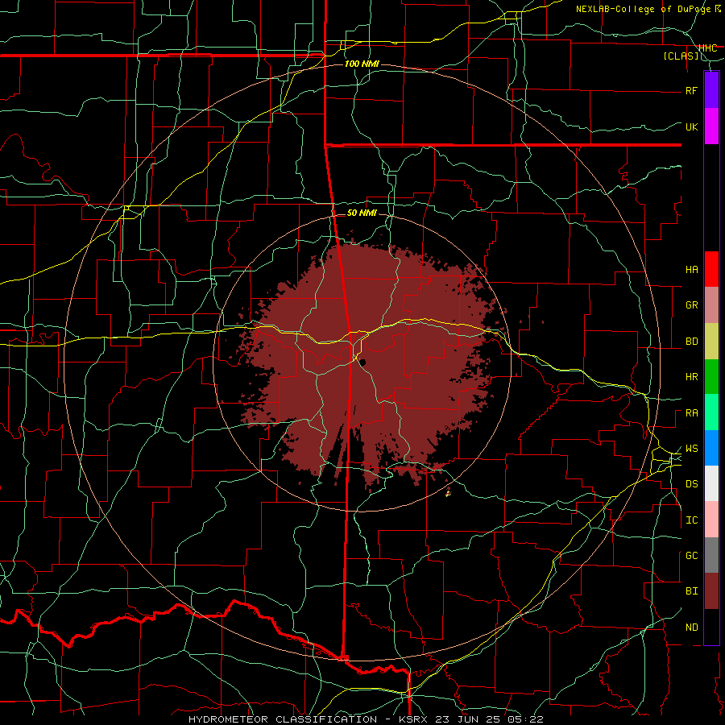725x725 pixels.
Task: Select the light pink IC legend swatch
Action: pyautogui.click(x=711, y=520)
